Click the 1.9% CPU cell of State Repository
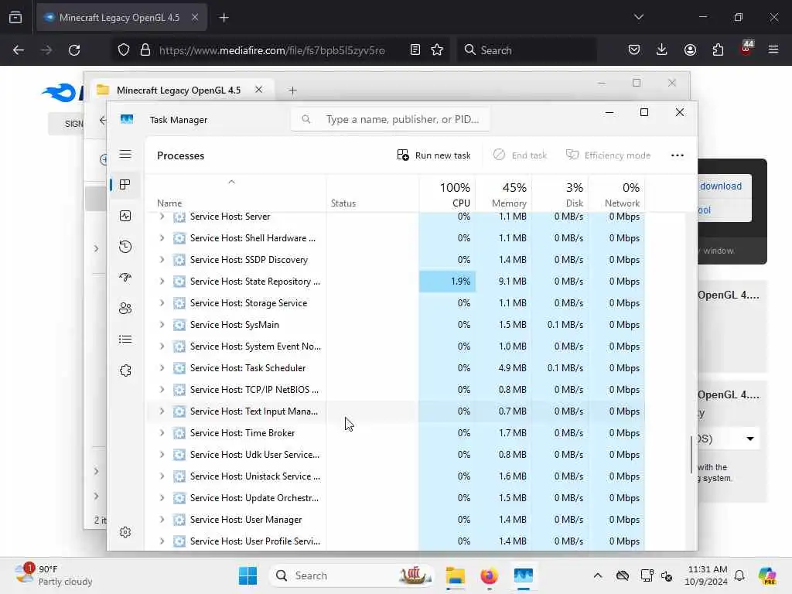Screen dimensions: 792x594 pos(448,282)
